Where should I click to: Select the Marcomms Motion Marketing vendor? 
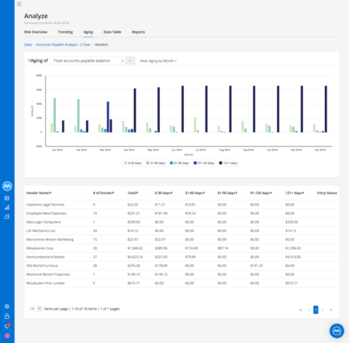(x=50, y=240)
